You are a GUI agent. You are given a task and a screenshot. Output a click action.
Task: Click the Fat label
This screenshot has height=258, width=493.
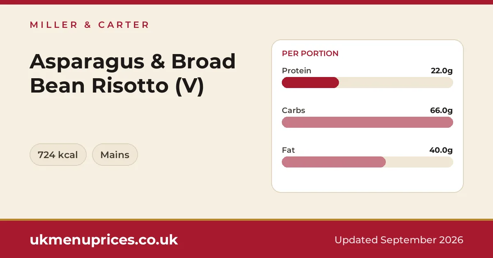click(x=288, y=150)
